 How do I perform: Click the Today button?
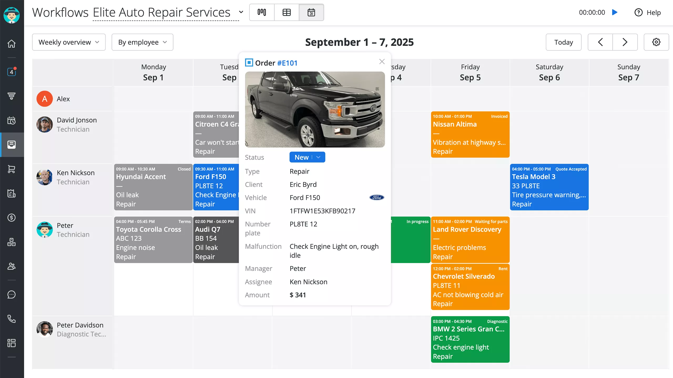563,42
